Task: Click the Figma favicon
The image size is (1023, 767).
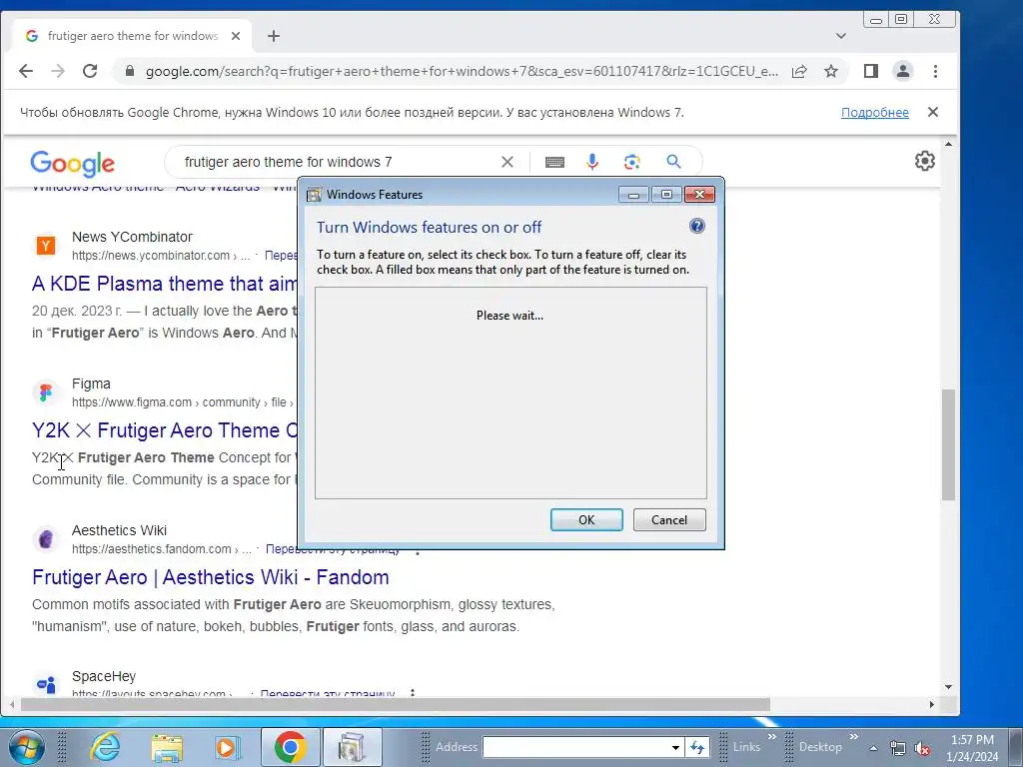Action: point(46,392)
